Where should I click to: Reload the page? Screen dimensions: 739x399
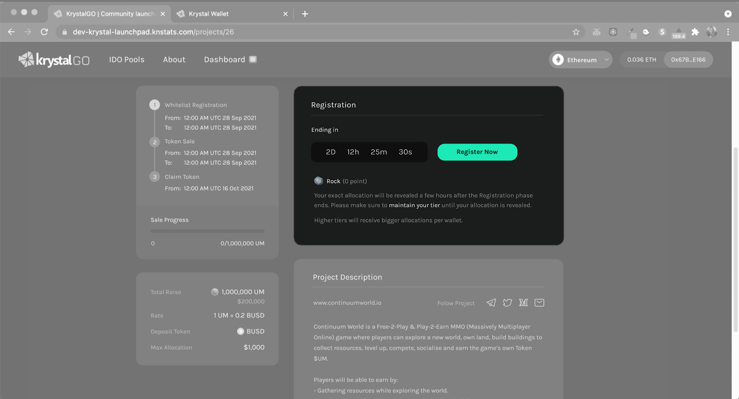pyautogui.click(x=44, y=32)
